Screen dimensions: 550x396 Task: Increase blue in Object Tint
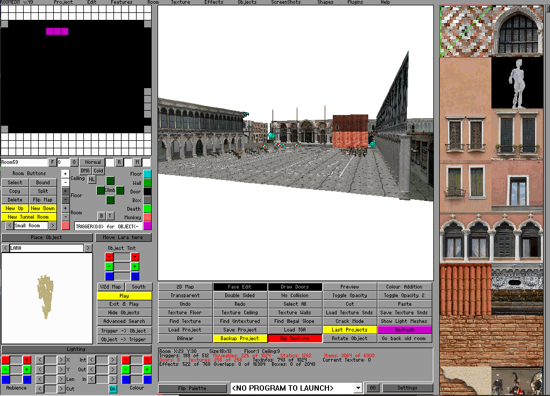point(135,276)
